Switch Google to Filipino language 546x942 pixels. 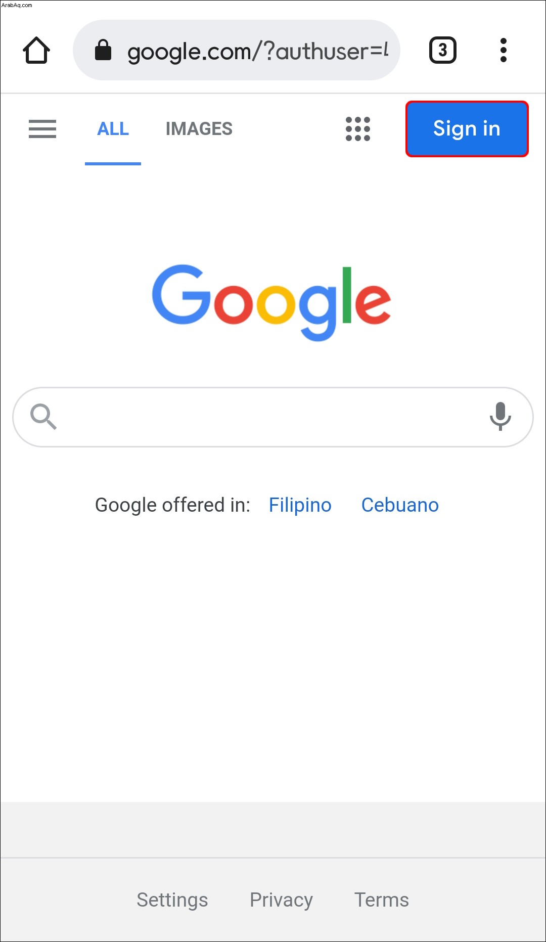(300, 505)
